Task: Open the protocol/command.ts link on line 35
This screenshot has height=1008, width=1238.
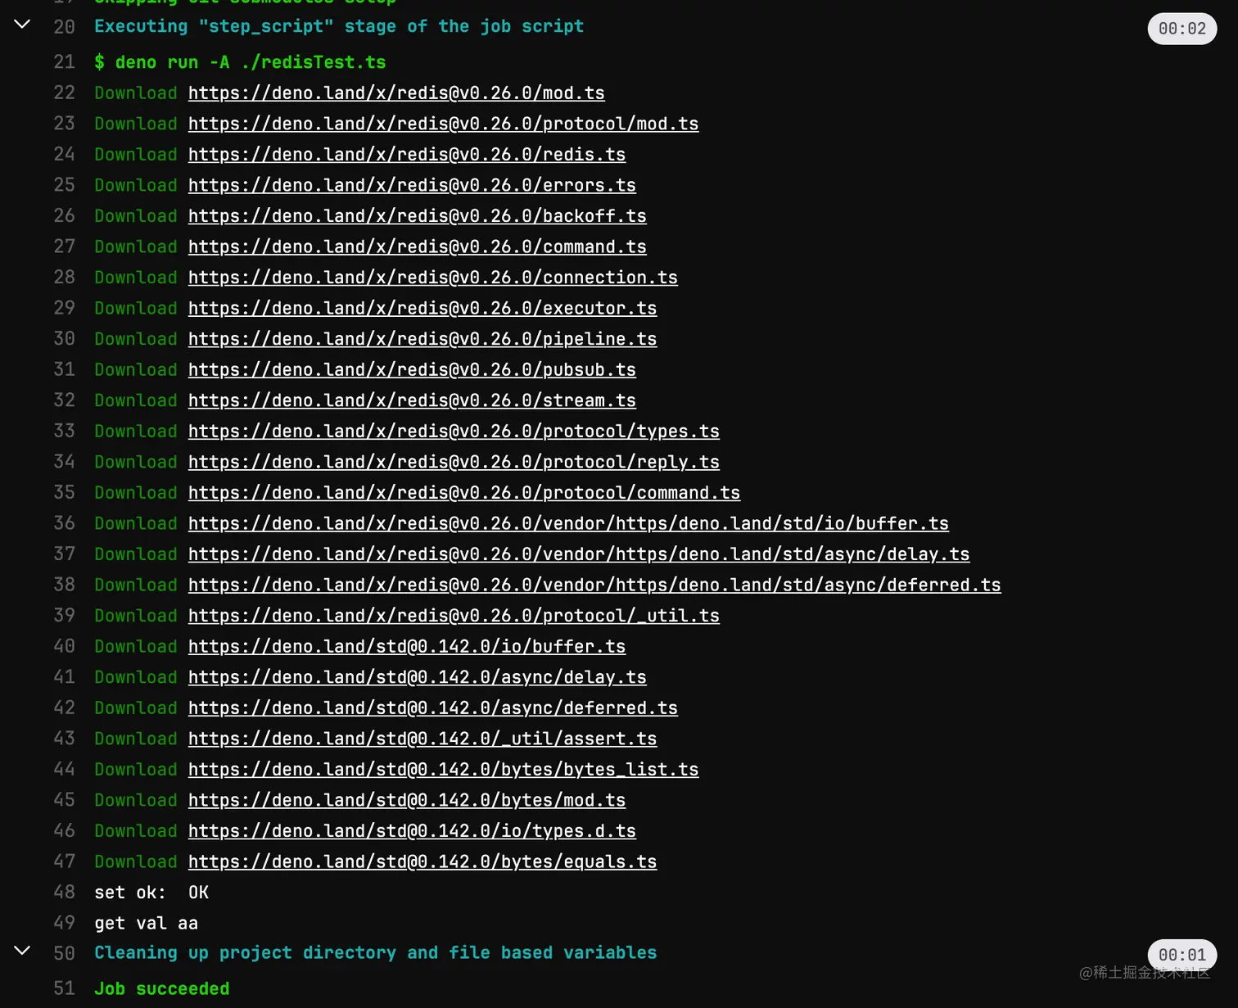Action: pyautogui.click(x=464, y=492)
